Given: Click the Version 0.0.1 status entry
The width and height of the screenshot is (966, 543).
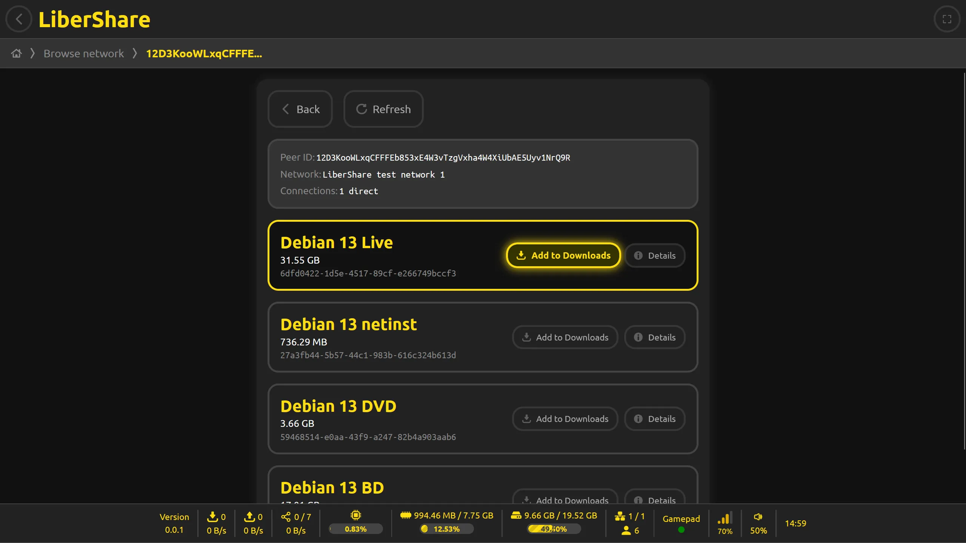Looking at the screenshot, I should (174, 523).
